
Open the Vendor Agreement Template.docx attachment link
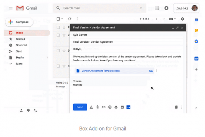[101, 71]
